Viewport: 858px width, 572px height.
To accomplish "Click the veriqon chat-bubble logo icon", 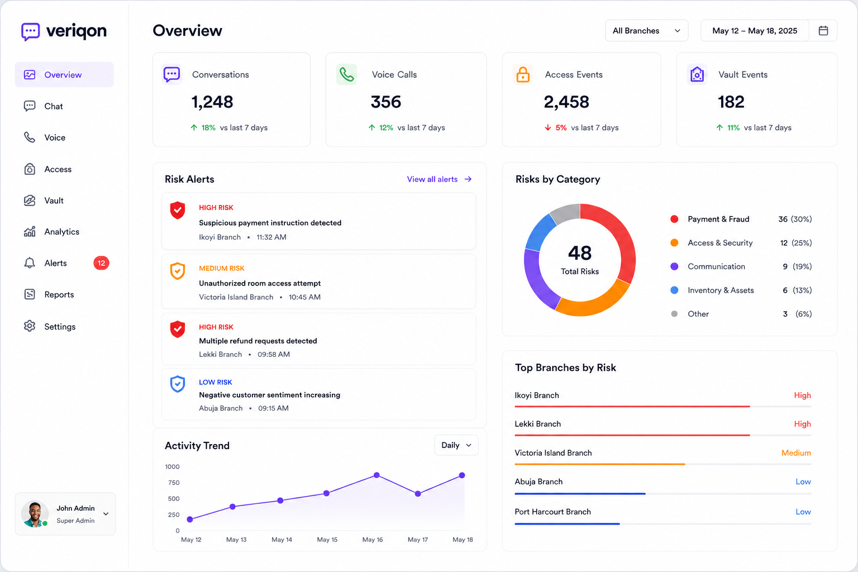I will click(30, 31).
